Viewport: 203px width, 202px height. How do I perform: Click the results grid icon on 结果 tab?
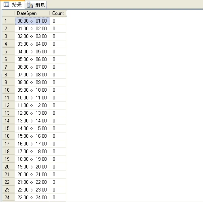point(6,4)
